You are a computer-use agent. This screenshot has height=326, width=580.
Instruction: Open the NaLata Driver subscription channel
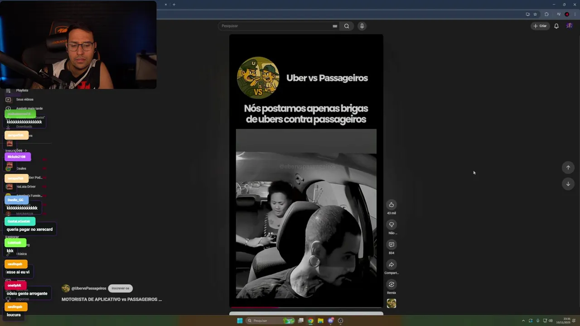(x=25, y=187)
